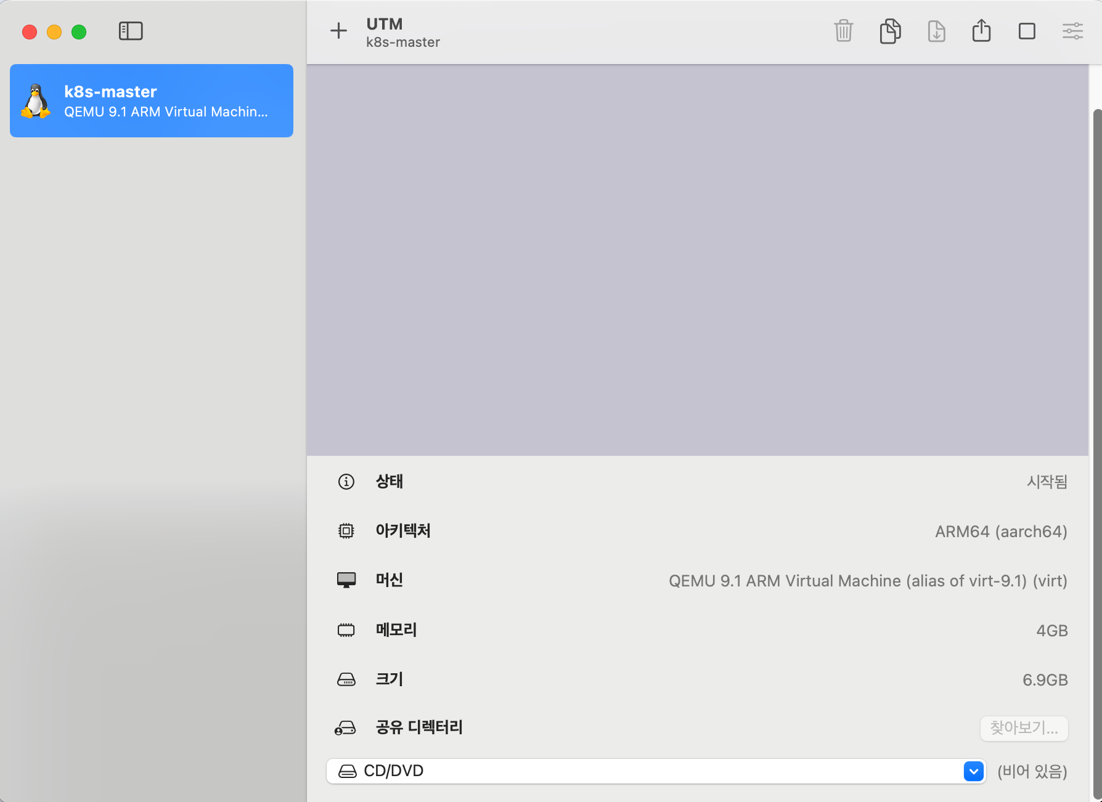1102x802 pixels.
Task: Click the move-to-document download icon
Action: point(936,31)
